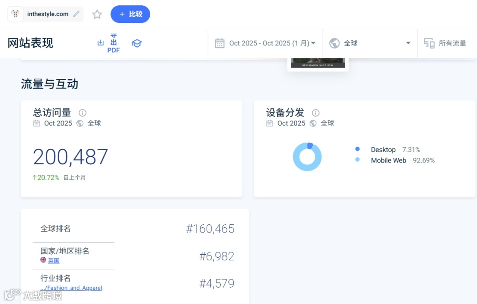The image size is (477, 304).
Task: Star inthestyle.com as favorite
Action: tap(97, 14)
